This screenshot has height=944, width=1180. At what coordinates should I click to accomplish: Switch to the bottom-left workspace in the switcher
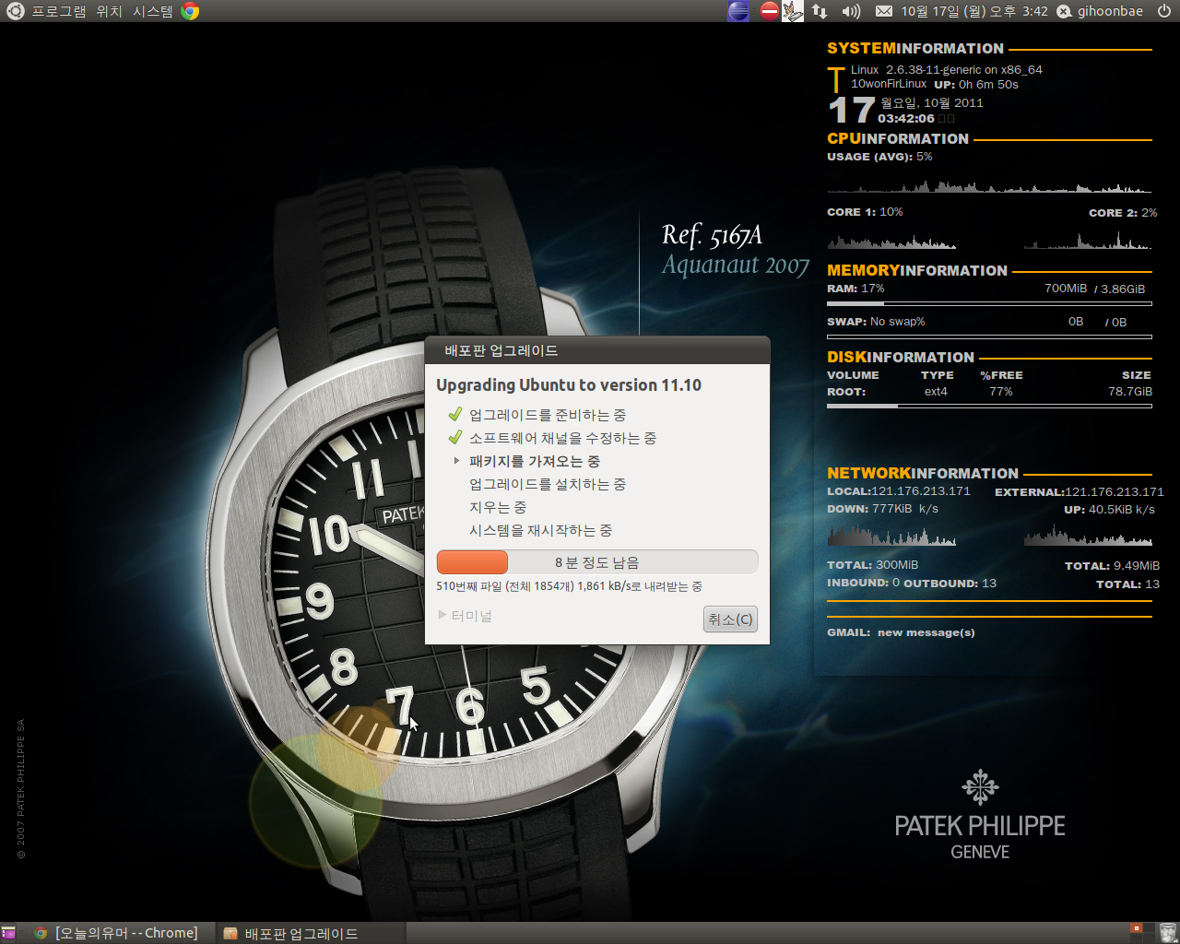click(x=1136, y=938)
